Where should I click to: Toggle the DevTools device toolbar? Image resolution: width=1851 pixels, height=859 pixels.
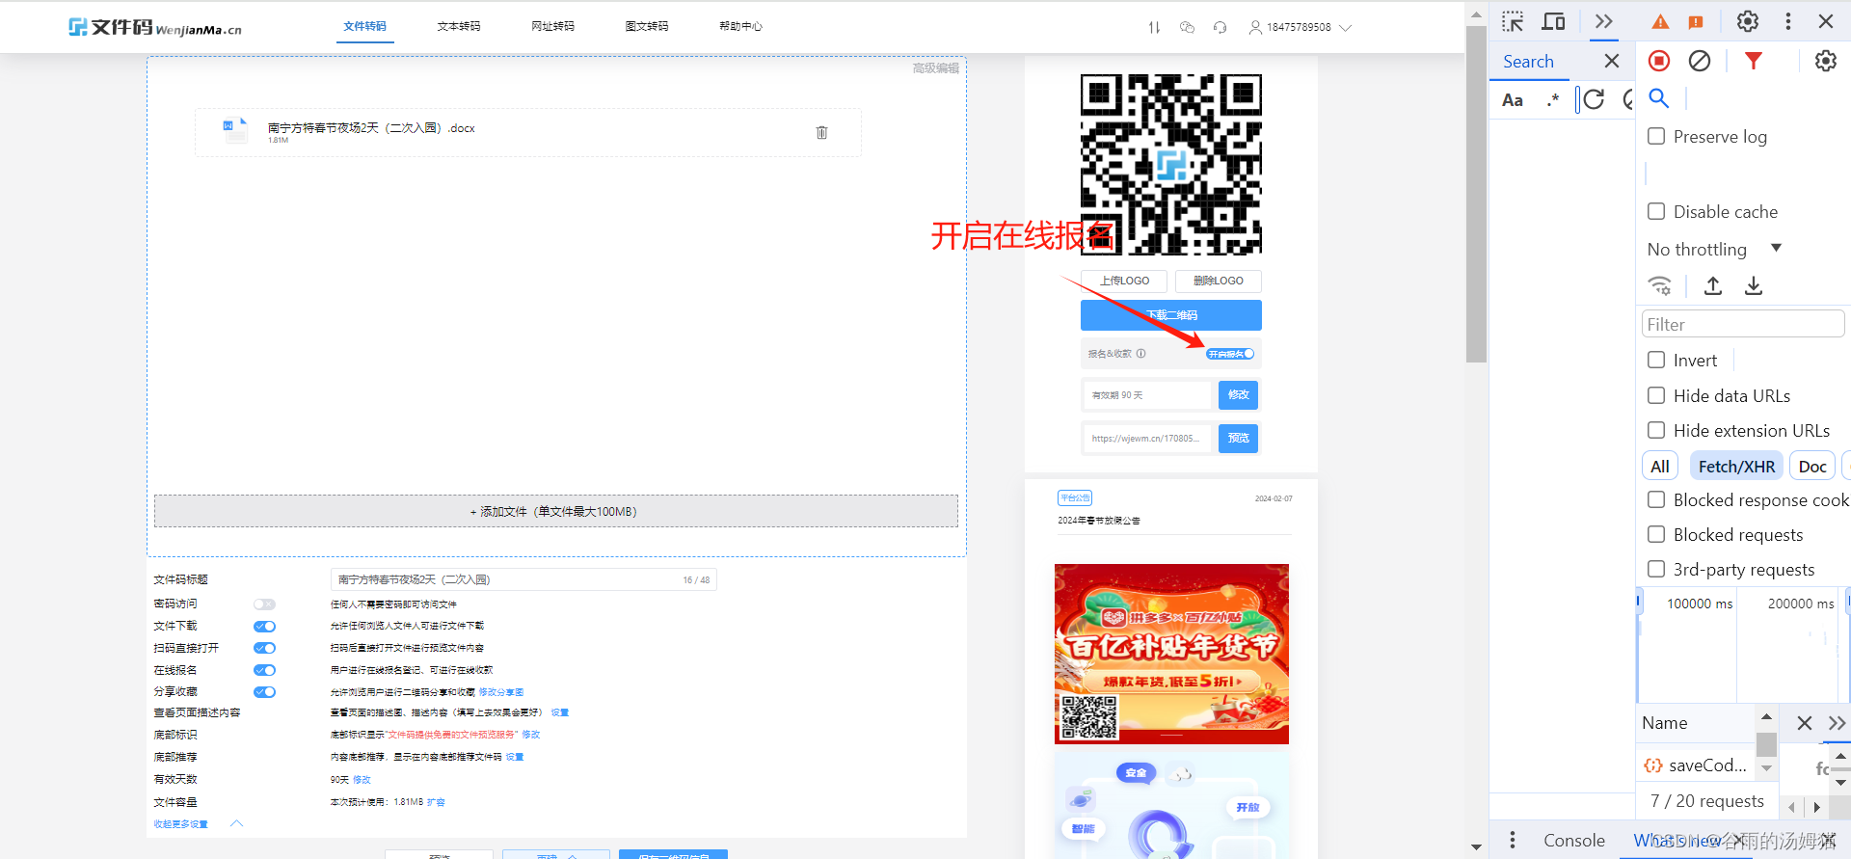[1553, 21]
